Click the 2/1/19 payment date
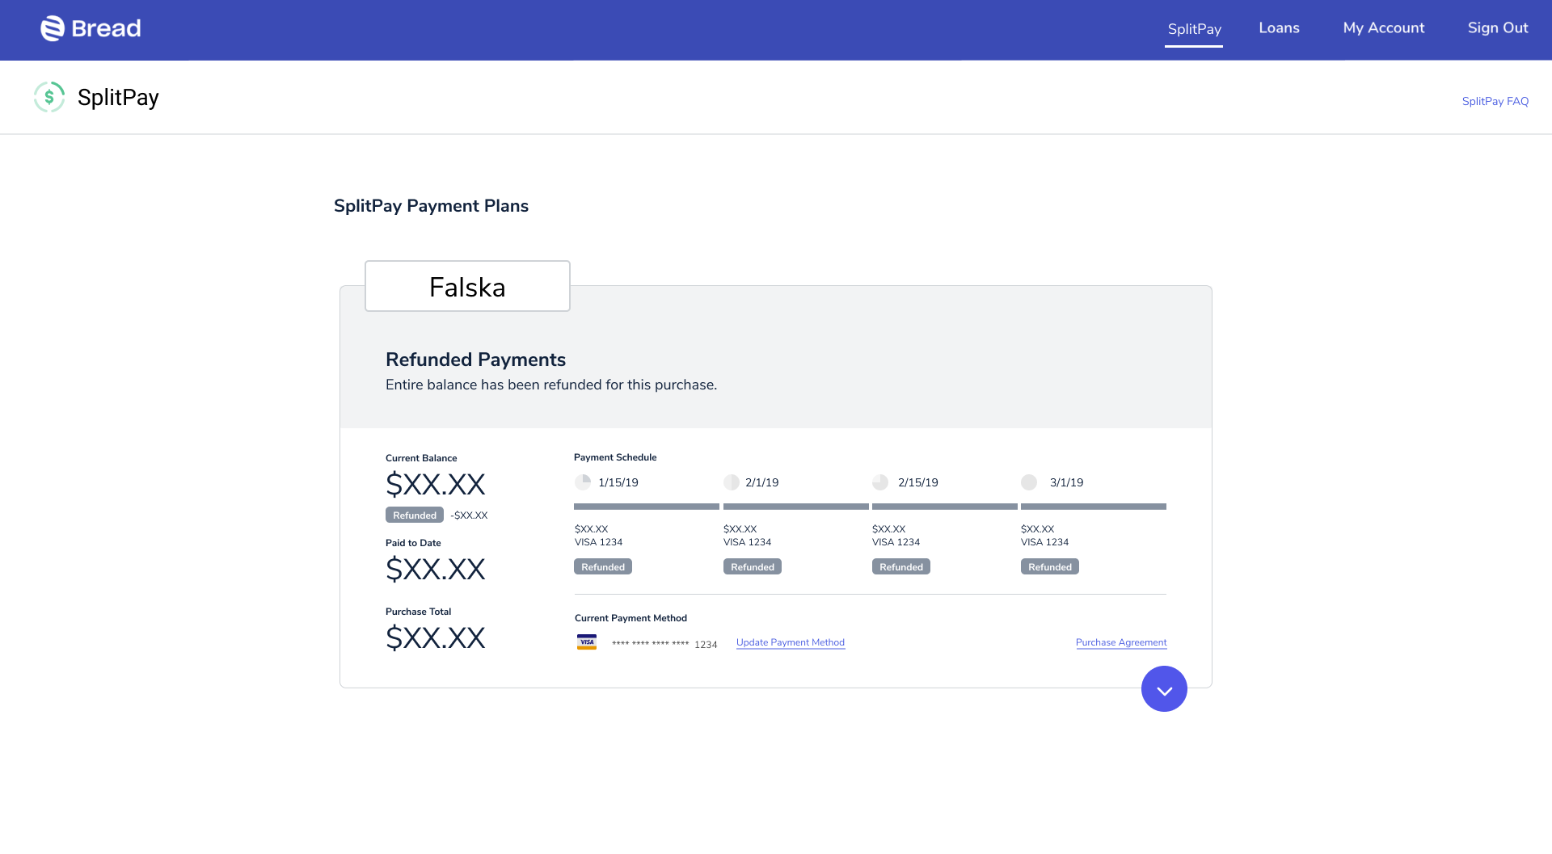 762,482
